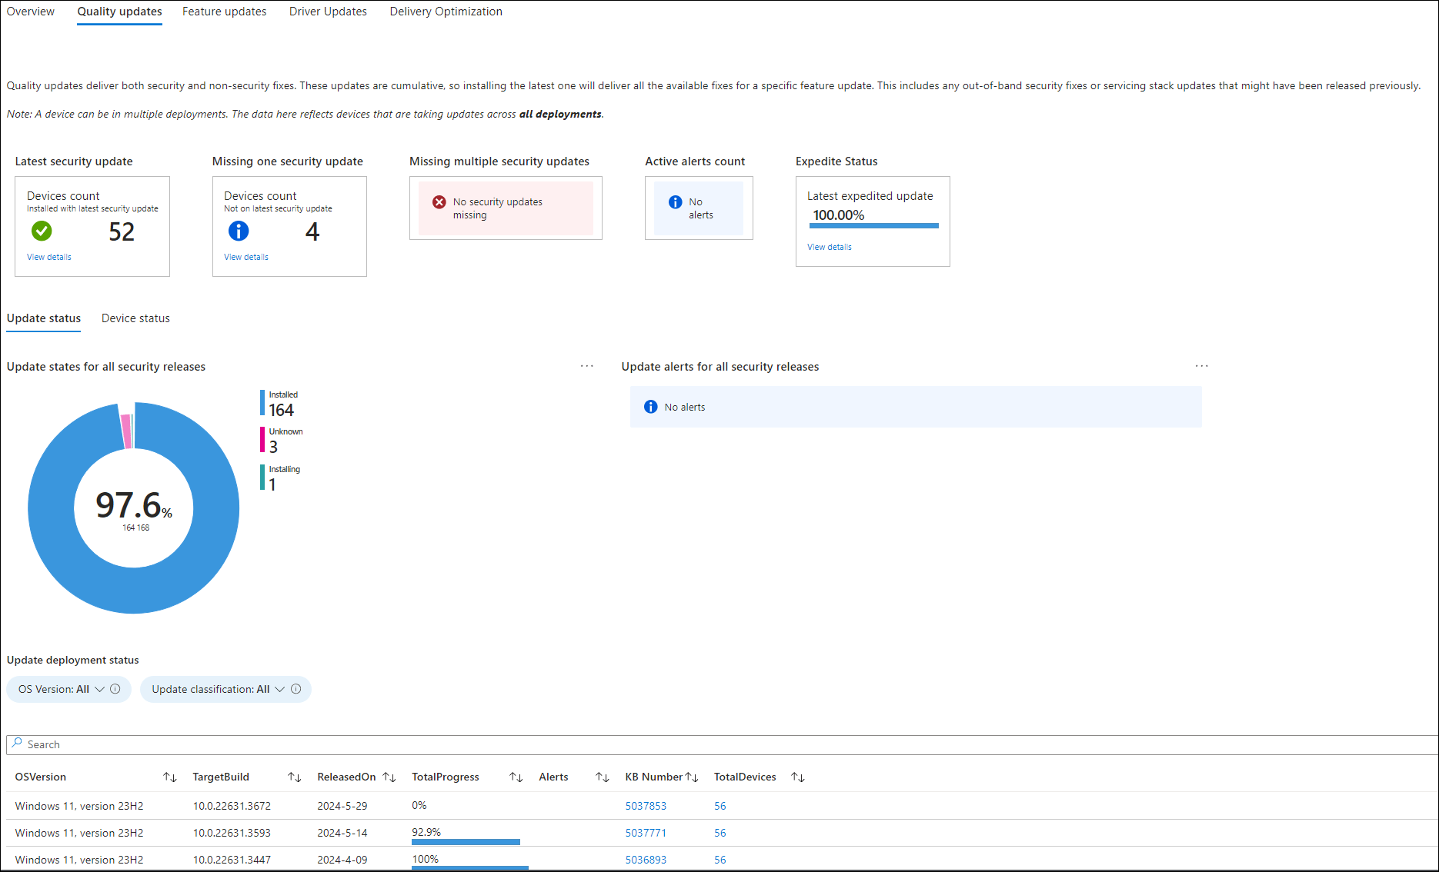The height and width of the screenshot is (872, 1439).
Task: Sort table by TotalDevices column
Action: pyautogui.click(x=798, y=777)
